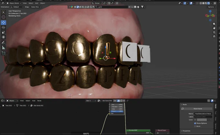Open the shader type Object dropdown
The height and width of the screenshot is (135, 220).
[x=12, y=101]
